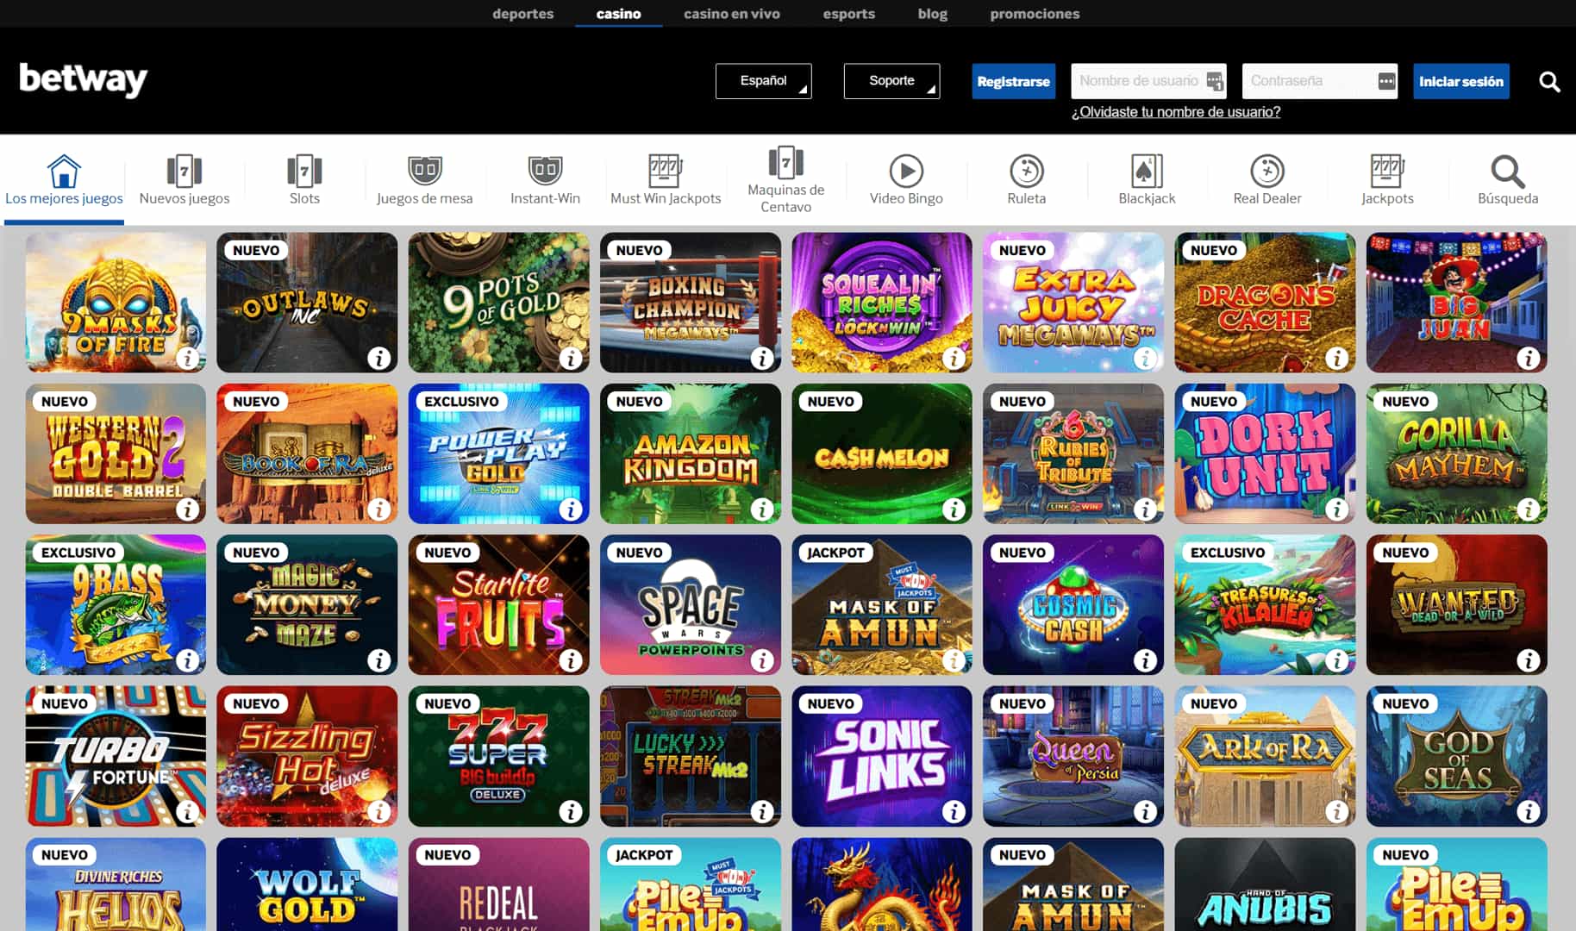Open Squealin' Riches game thumbnail
Image resolution: width=1576 pixels, height=931 pixels.
point(881,303)
